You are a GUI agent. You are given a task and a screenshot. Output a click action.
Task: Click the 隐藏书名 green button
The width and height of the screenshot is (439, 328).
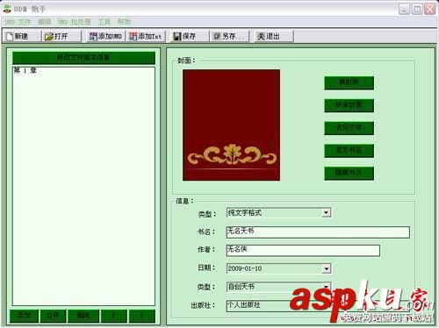pyautogui.click(x=349, y=173)
